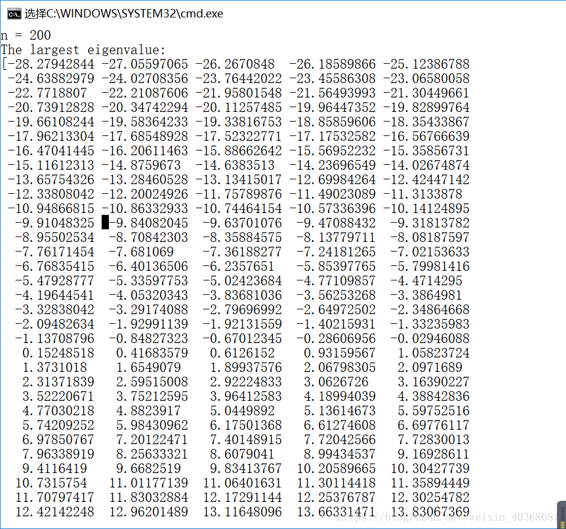Click the value 9.4116419
This screenshot has height=529, width=566.
pos(55,469)
